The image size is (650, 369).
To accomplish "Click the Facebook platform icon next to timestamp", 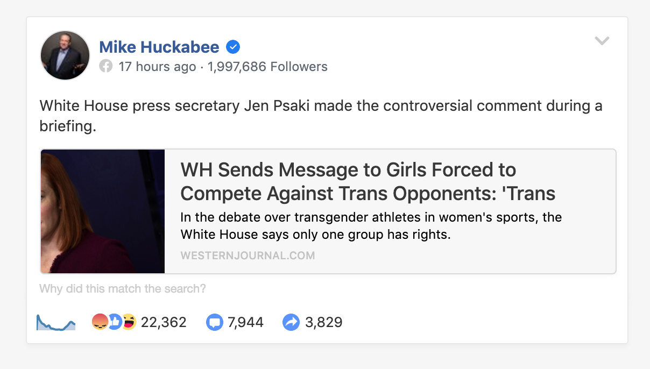I will tap(106, 66).
